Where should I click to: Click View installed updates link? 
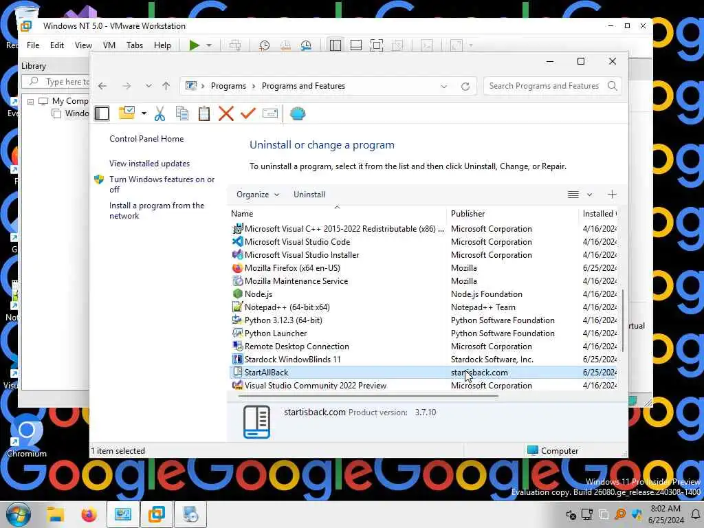[x=149, y=164]
